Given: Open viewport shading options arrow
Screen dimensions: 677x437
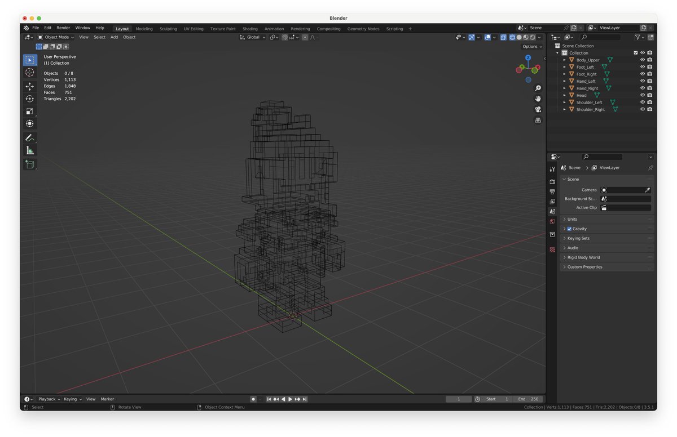Looking at the screenshot, I should pyautogui.click(x=539, y=37).
